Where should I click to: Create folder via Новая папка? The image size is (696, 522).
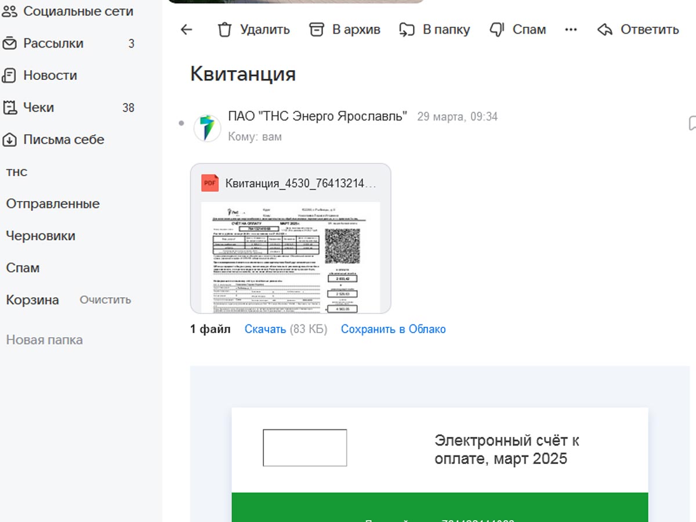(x=44, y=340)
